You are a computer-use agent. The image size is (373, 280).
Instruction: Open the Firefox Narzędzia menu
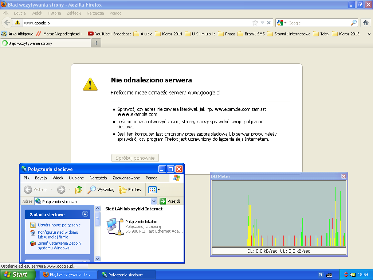click(x=95, y=13)
